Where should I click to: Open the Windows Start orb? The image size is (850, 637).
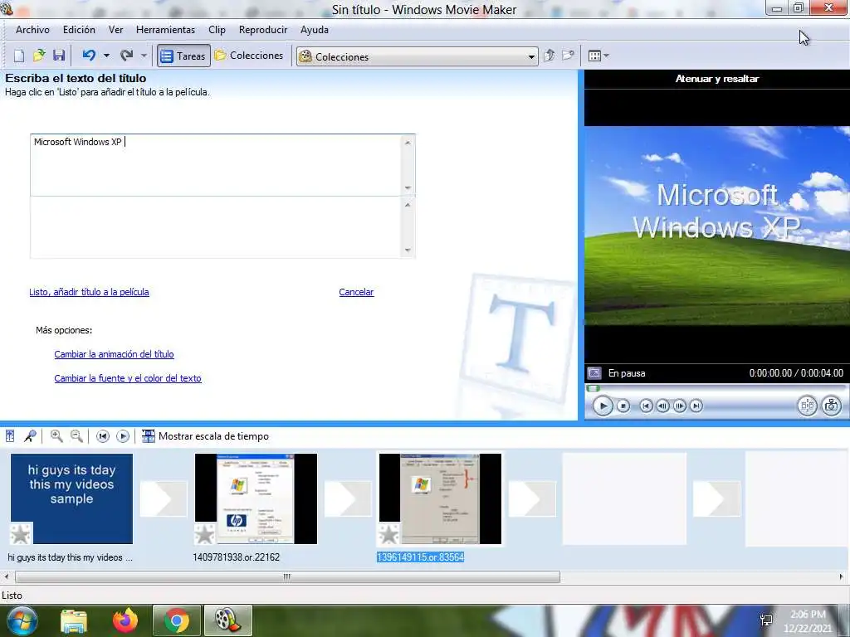pyautogui.click(x=22, y=620)
